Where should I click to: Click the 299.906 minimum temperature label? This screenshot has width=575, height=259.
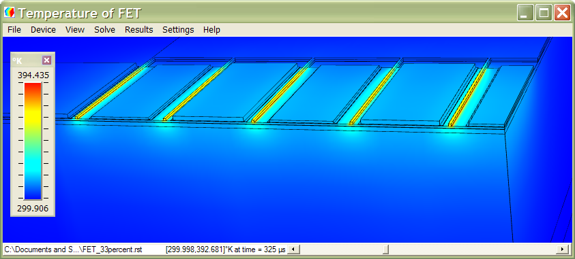[33, 209]
